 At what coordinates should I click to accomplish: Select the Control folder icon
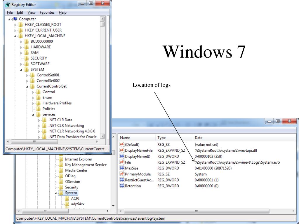point(38,92)
